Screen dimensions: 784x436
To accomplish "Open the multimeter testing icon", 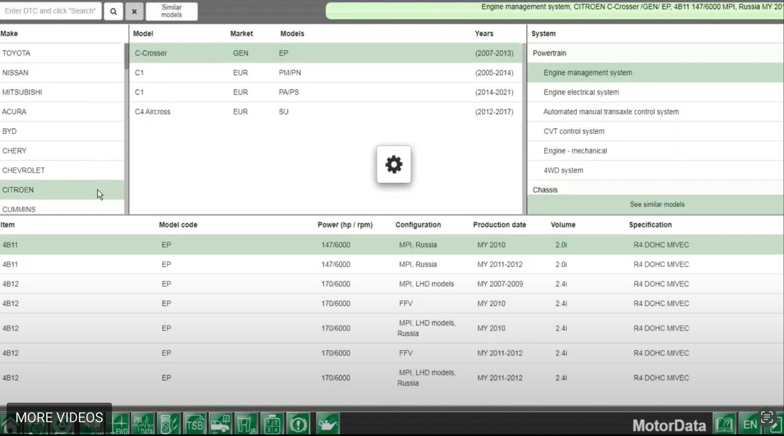I will (169, 424).
